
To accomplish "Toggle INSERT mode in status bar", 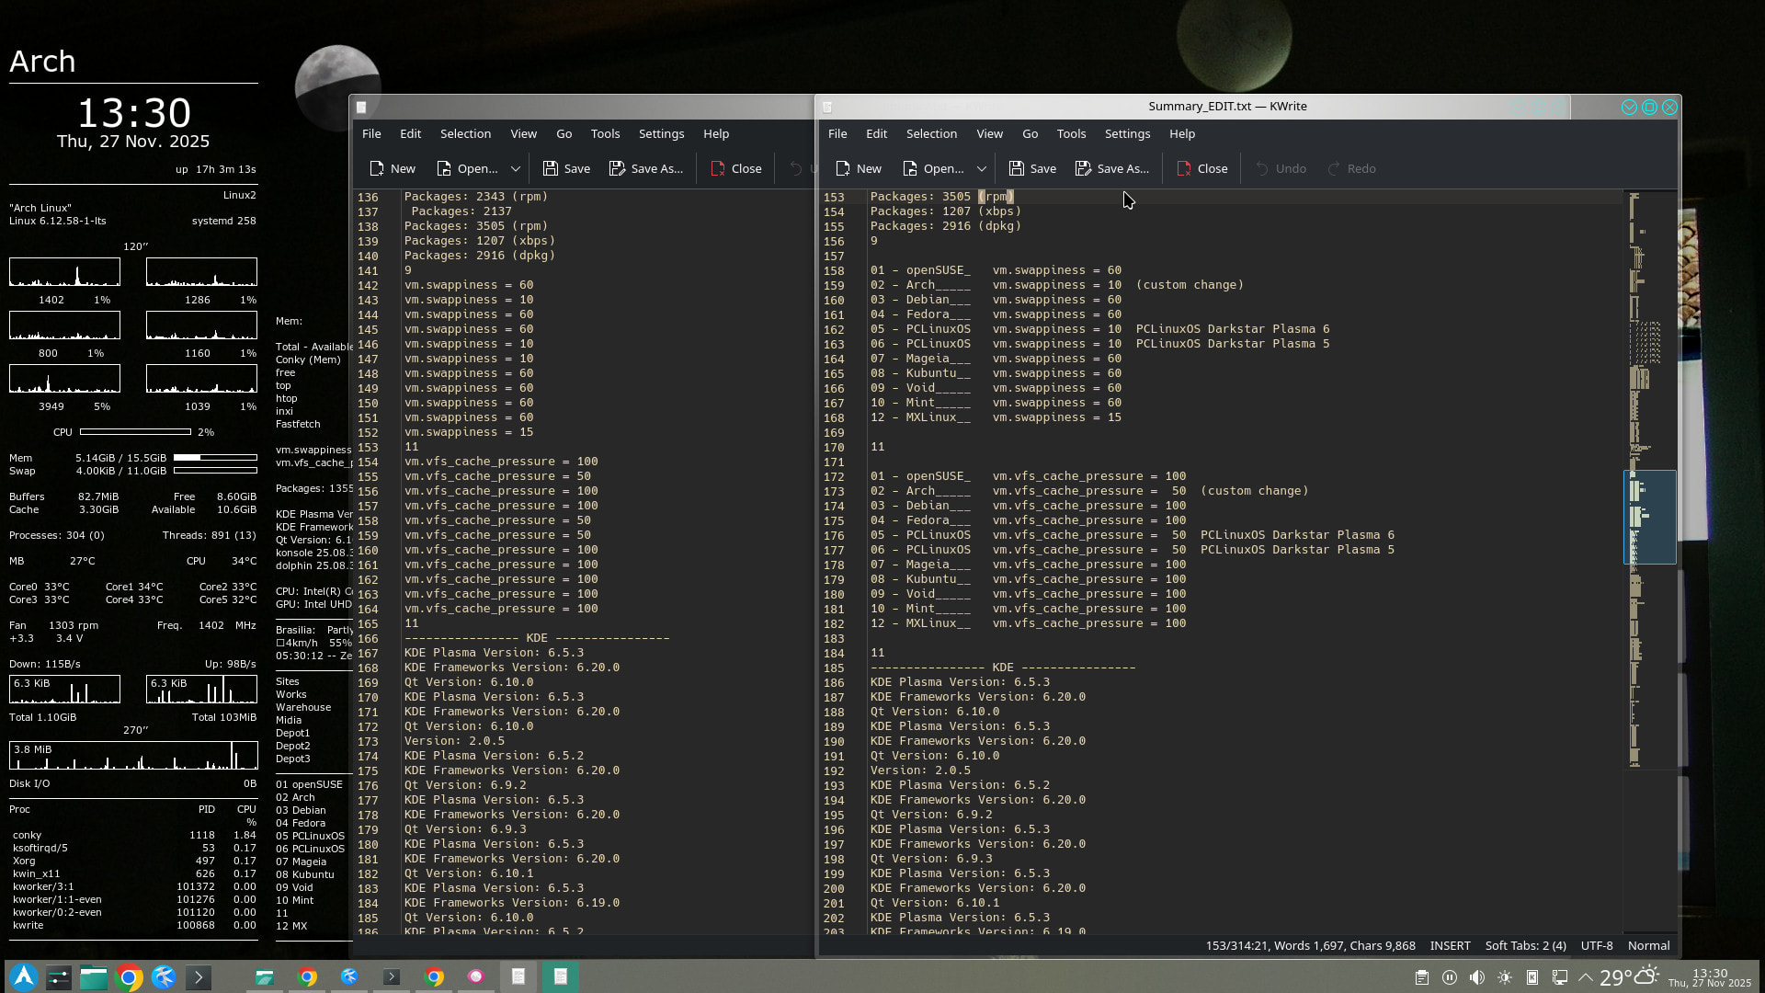I will point(1450,945).
